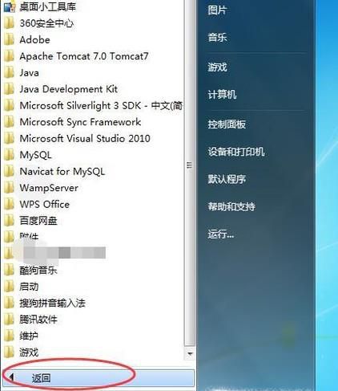Expand the 百度网盘 folder label
Viewport: 338px width, 391px height.
point(38,221)
